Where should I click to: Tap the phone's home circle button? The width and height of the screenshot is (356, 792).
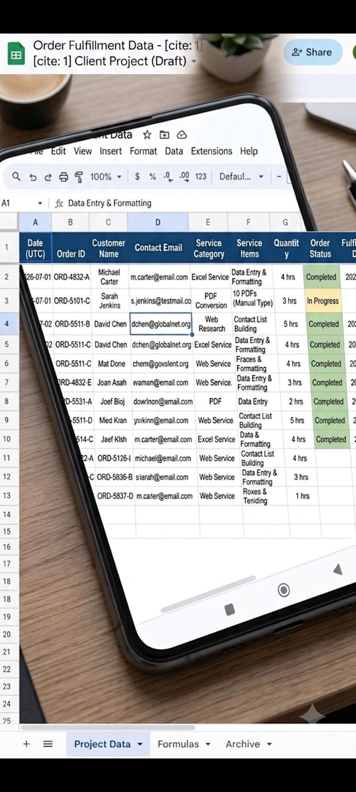[x=284, y=591]
